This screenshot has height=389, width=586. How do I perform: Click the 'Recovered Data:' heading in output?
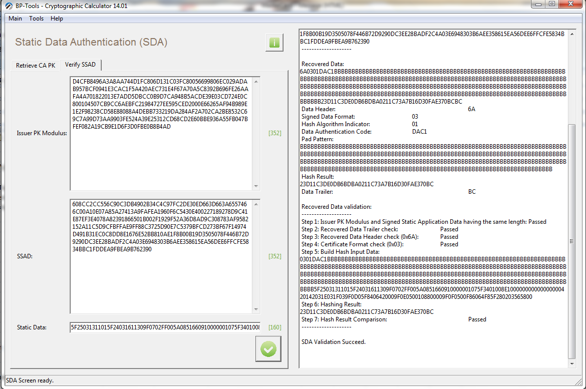tap(323, 64)
